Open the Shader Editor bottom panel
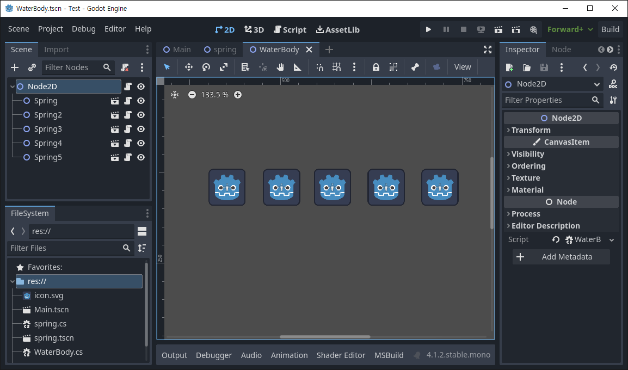The image size is (628, 370). tap(341, 355)
